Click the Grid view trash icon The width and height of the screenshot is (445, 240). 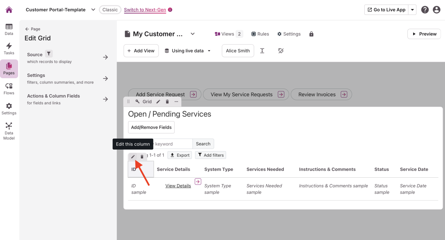[x=167, y=102]
